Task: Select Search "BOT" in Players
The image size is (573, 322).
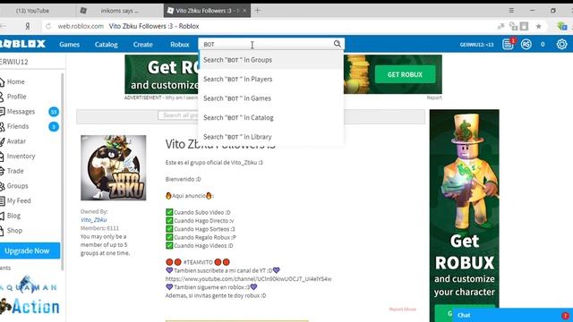Action: coord(270,80)
